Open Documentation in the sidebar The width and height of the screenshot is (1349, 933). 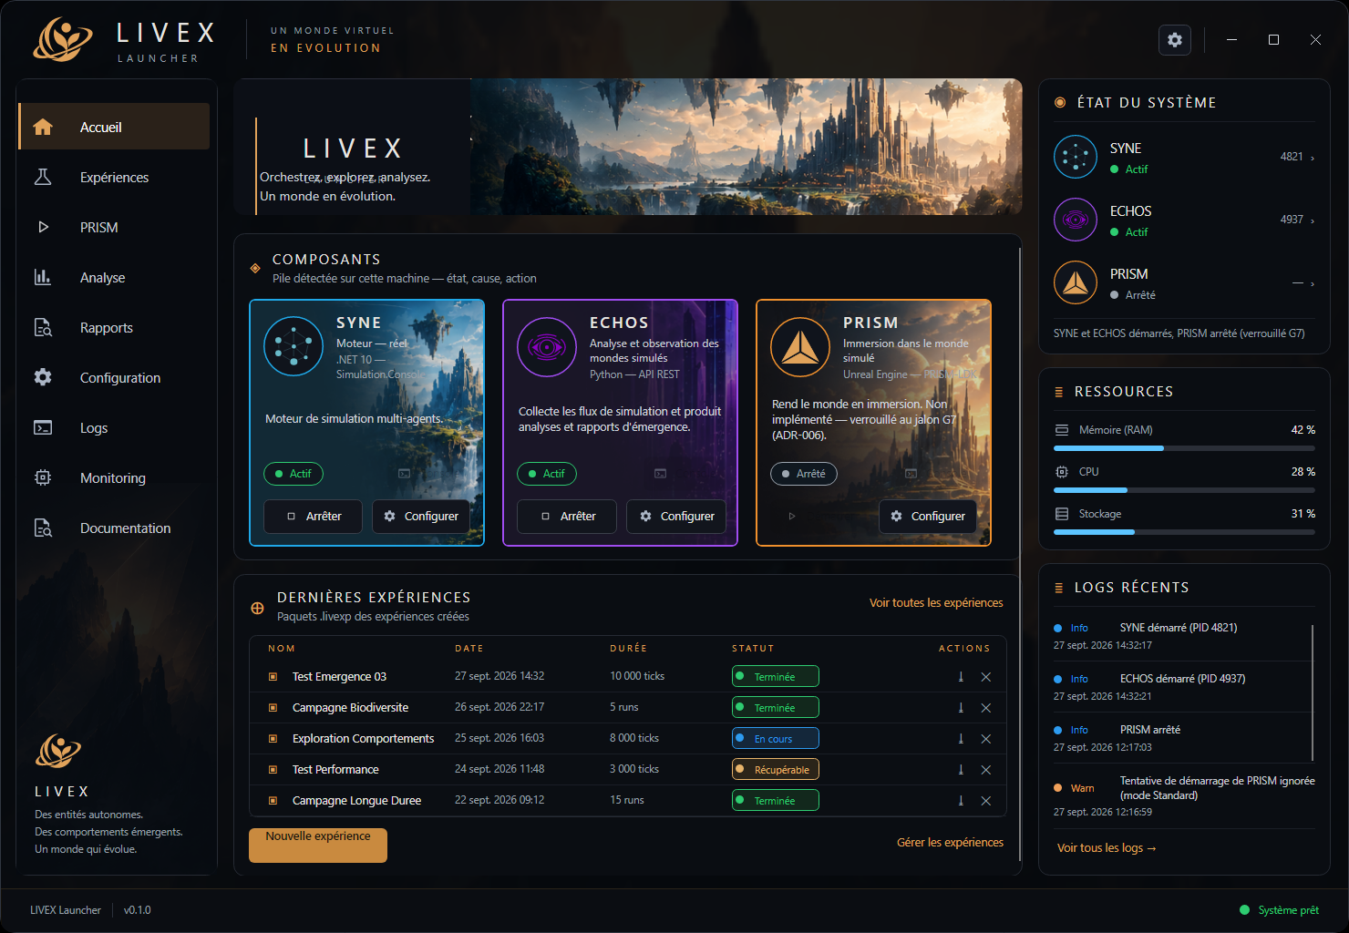coord(114,528)
